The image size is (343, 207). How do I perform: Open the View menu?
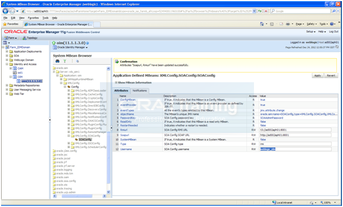(22, 18)
